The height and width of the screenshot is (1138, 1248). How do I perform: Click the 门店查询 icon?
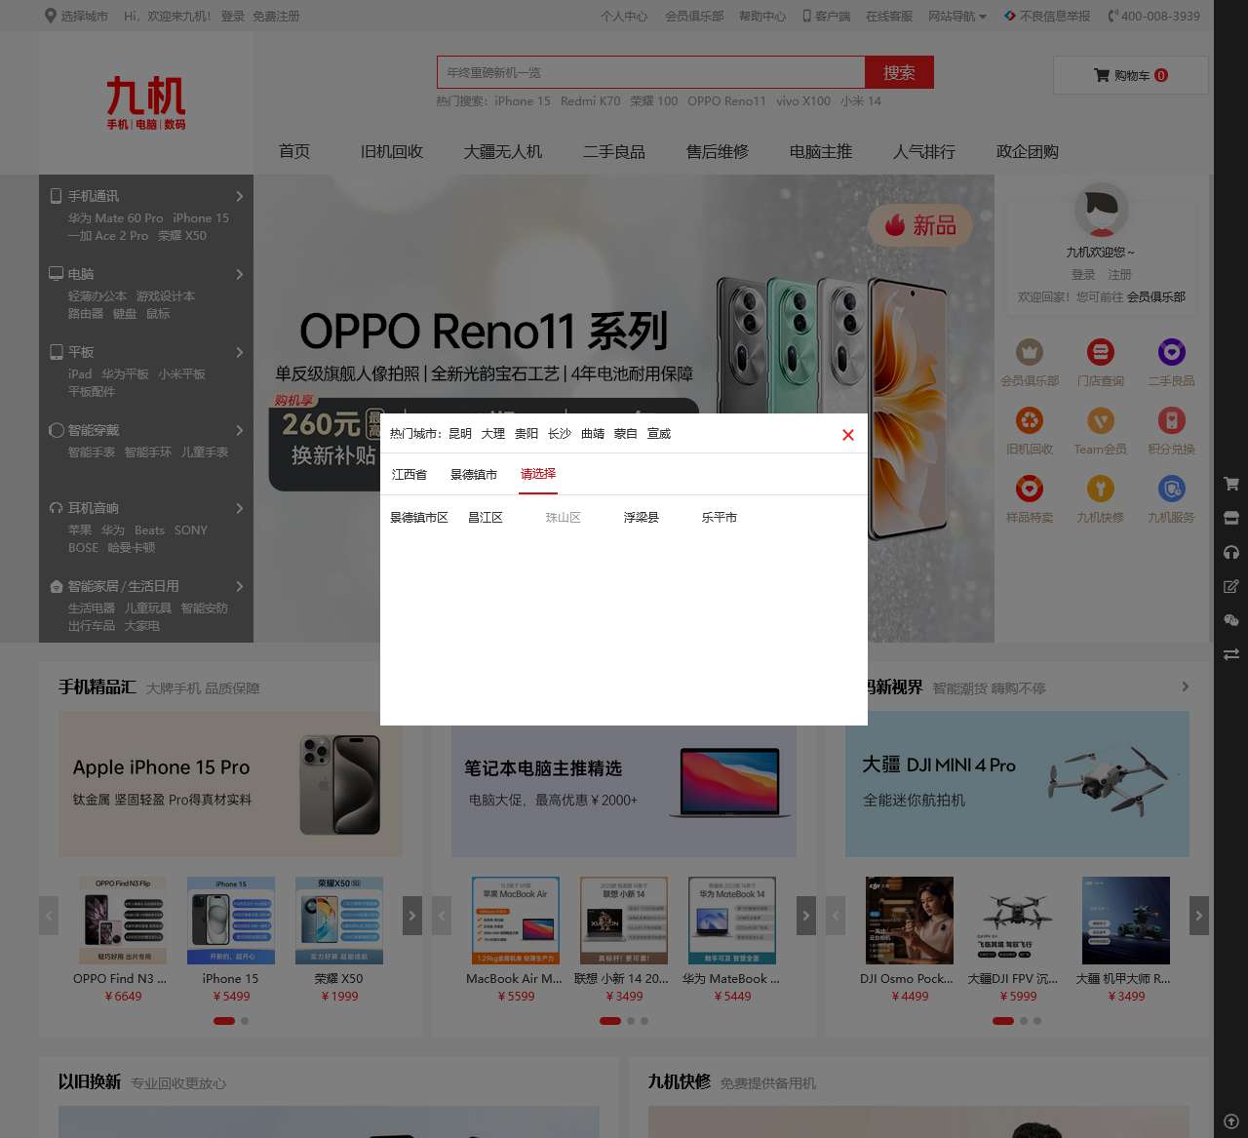1101,352
